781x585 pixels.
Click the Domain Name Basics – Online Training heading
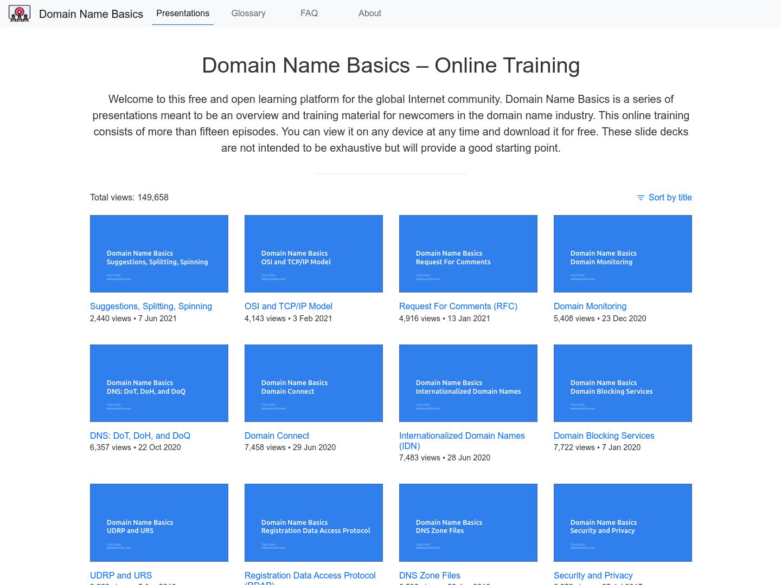click(390, 65)
